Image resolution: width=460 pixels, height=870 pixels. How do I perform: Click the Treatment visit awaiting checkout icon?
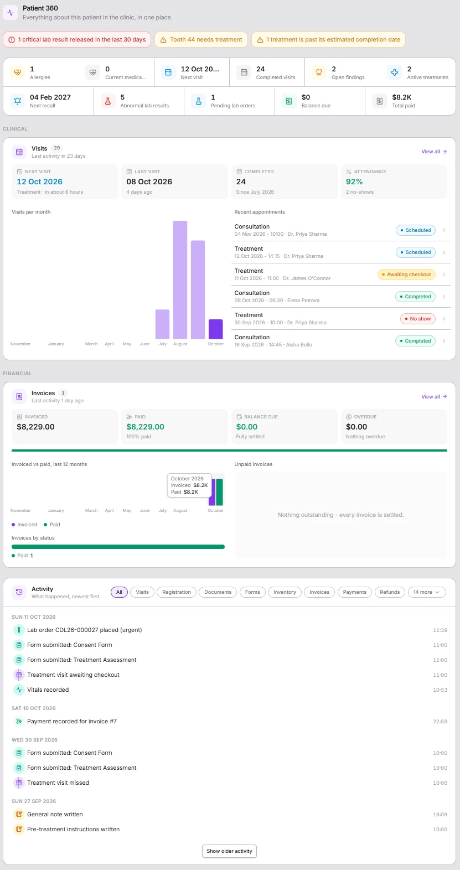19,675
